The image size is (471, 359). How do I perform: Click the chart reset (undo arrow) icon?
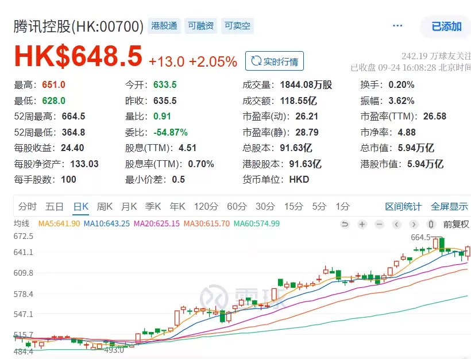pyautogui.click(x=345, y=224)
